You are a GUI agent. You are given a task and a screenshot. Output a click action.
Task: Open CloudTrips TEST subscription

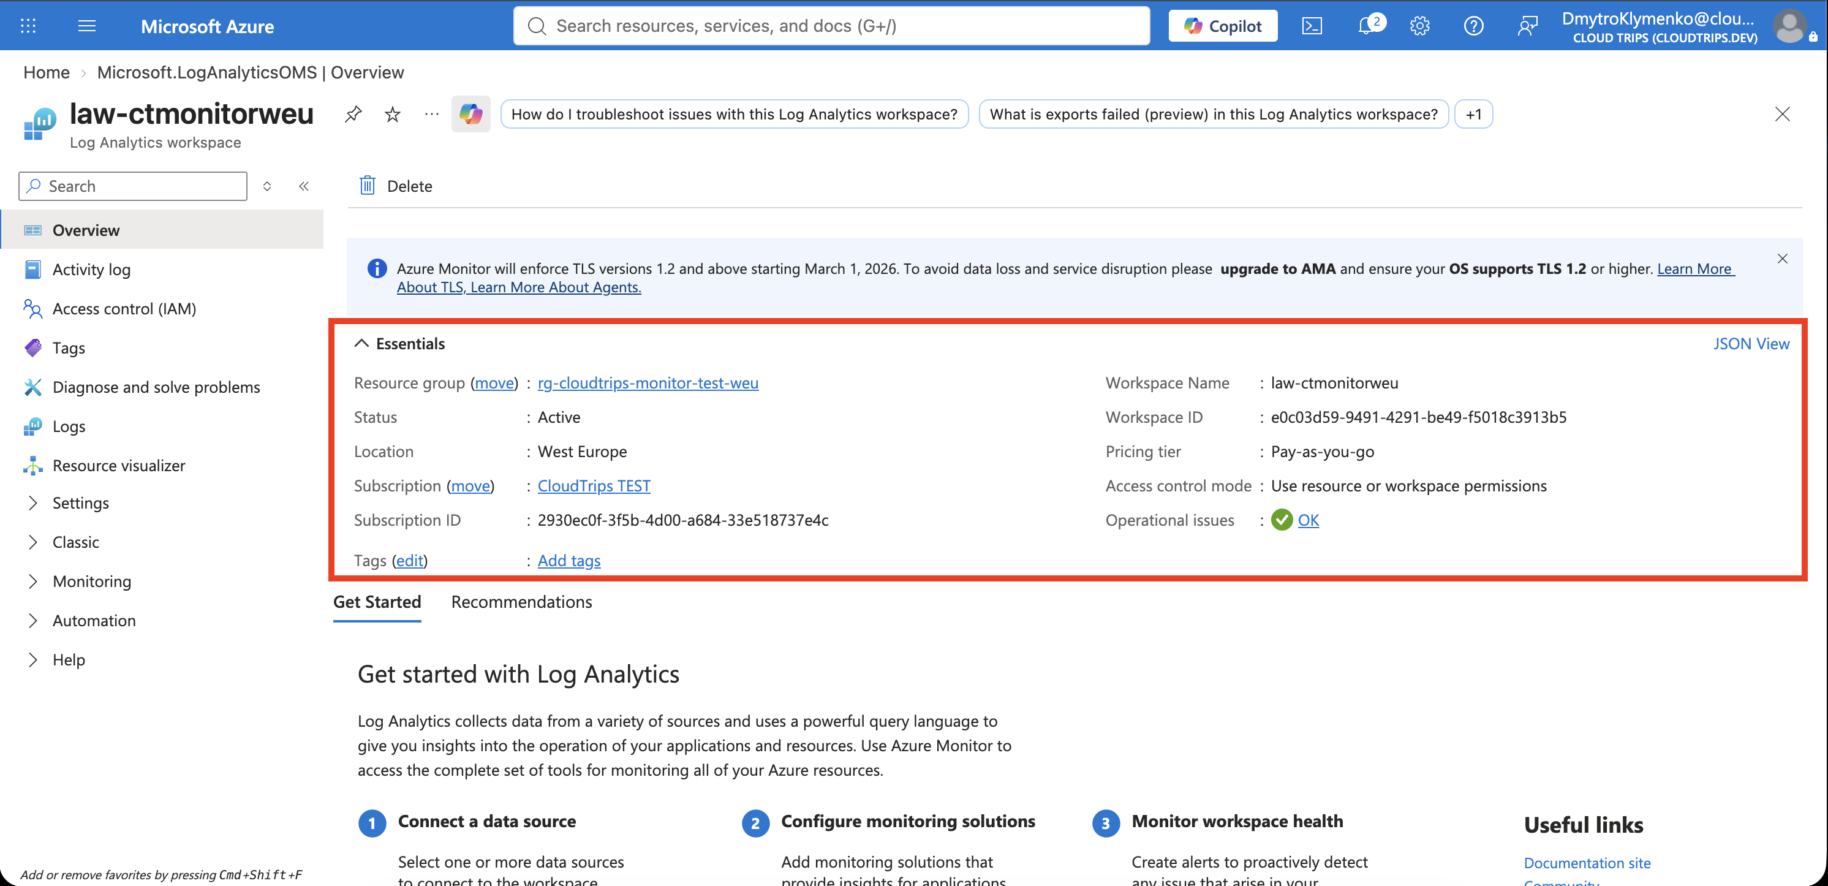(x=594, y=486)
